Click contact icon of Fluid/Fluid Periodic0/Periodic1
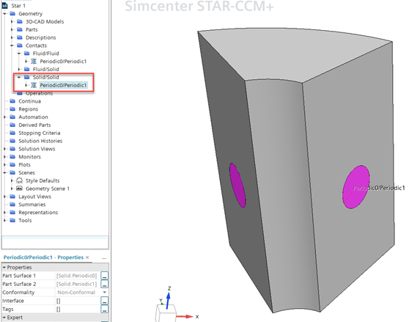420x322 pixels. coord(34,61)
